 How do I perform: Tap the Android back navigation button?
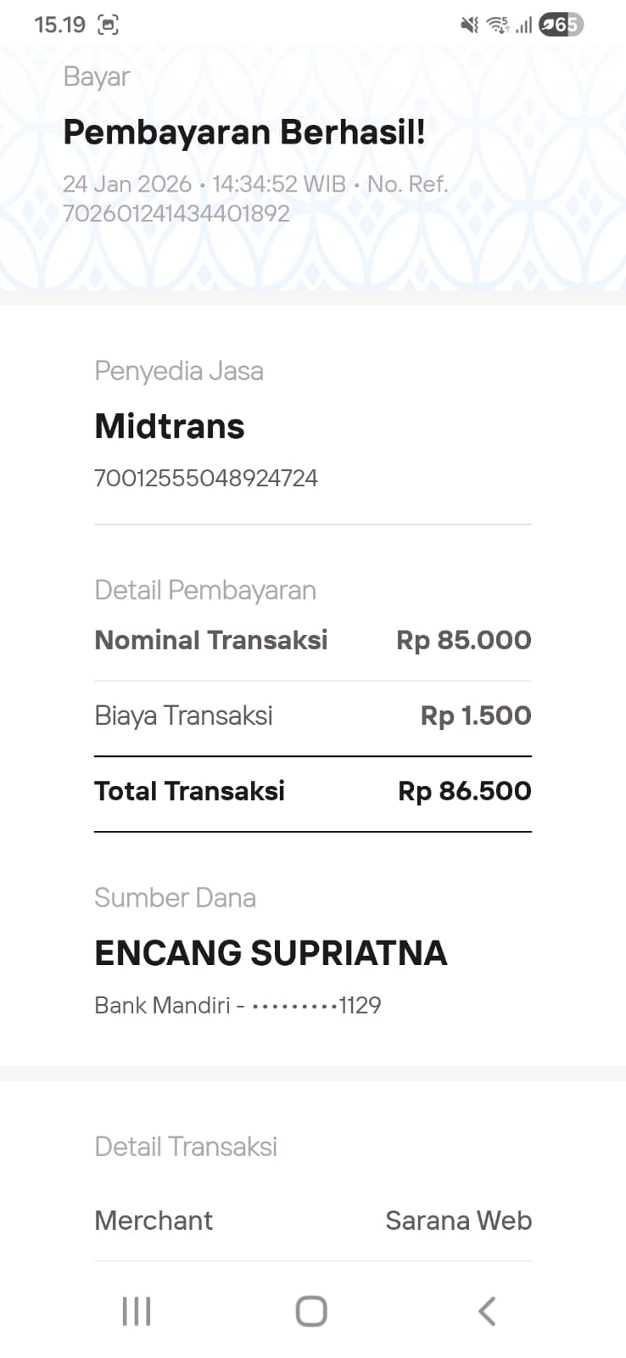coord(486,1311)
